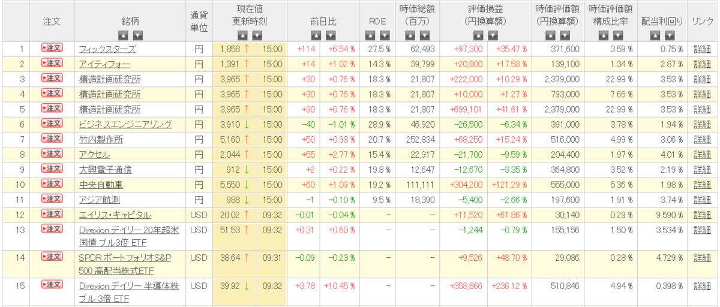Click 注文 button for 中央自動車
720x307 pixels.
click(x=52, y=183)
